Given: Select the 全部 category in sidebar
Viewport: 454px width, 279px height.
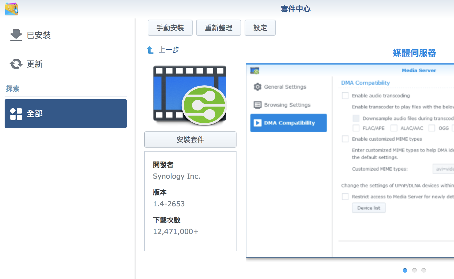Looking at the screenshot, I should click(x=66, y=114).
